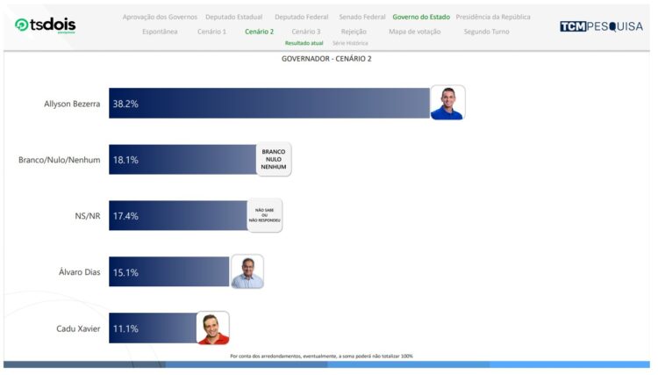This screenshot has width=658, height=375.
Task: Click the Não Sabe ou Não Respondeu badge
Action: tap(264, 215)
